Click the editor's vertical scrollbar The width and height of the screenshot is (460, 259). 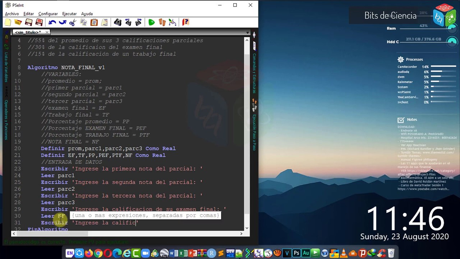247,133
